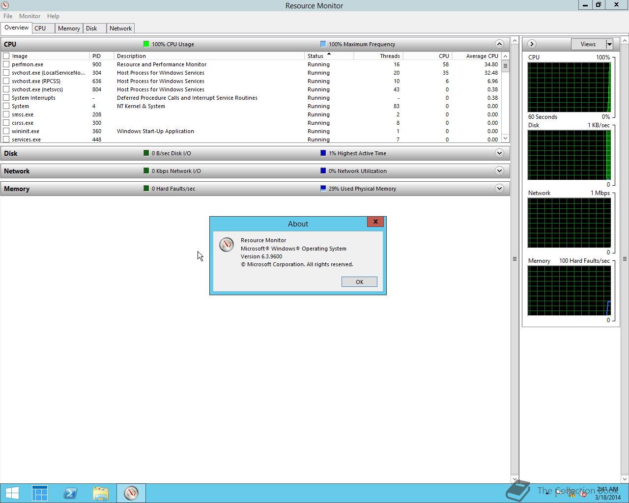Click the blue Used Physical Memory square
The image size is (629, 503).
point(323,189)
